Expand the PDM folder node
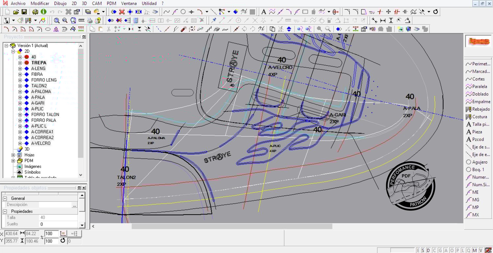493x253 pixels. point(13,161)
